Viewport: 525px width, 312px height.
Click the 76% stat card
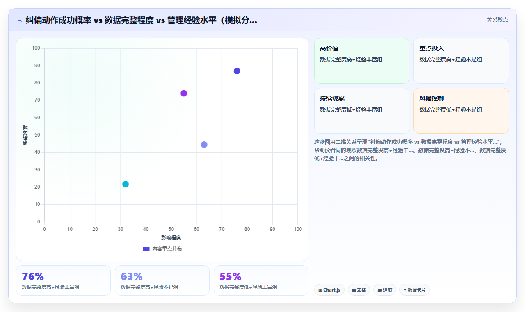(x=63, y=280)
